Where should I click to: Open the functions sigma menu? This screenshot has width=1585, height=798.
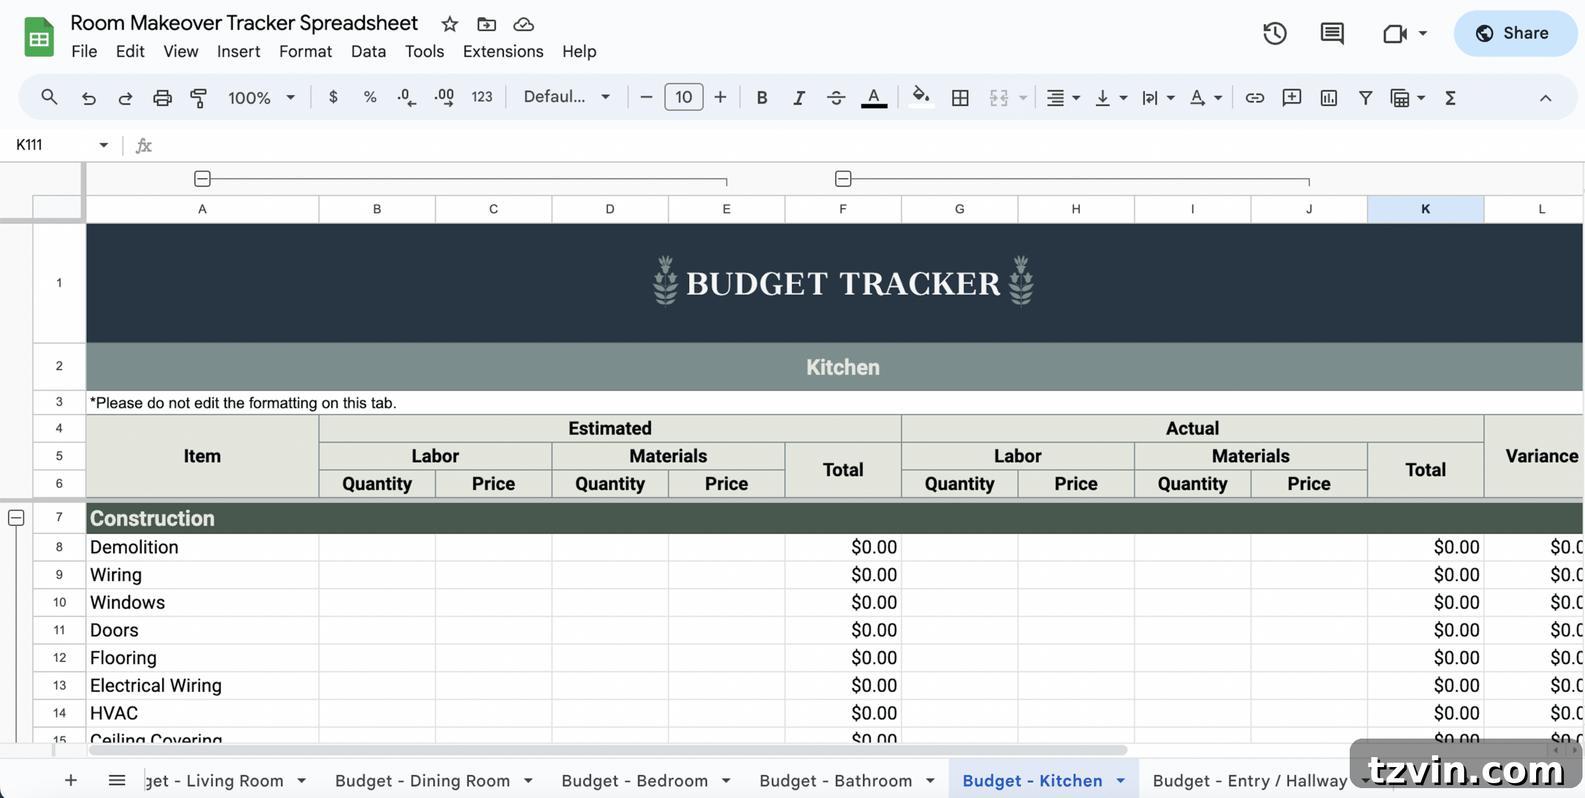tap(1450, 98)
